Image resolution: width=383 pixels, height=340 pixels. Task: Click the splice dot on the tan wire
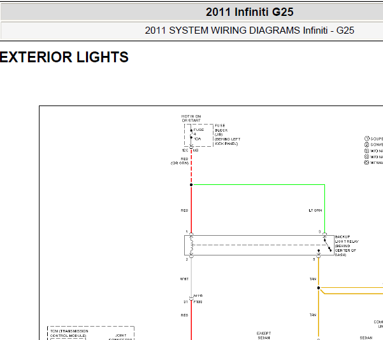[319, 288]
